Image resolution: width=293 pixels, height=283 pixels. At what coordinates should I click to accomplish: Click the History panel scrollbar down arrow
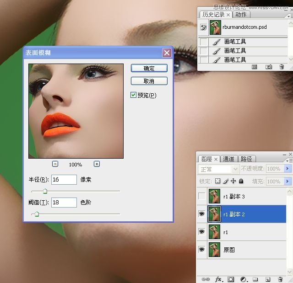291,59
